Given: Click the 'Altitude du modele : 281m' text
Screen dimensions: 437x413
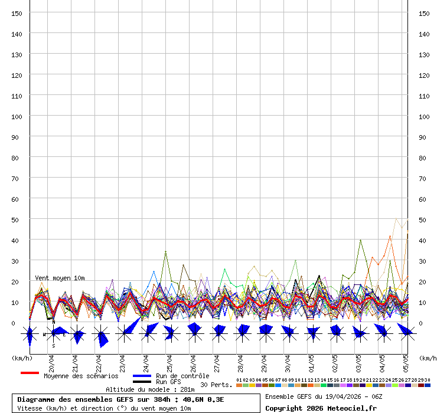Looking at the screenshot, I should [x=150, y=389].
